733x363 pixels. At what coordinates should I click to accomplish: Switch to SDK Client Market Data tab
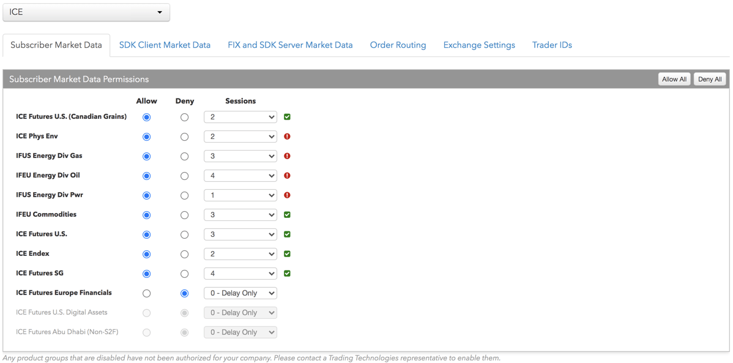click(x=165, y=45)
